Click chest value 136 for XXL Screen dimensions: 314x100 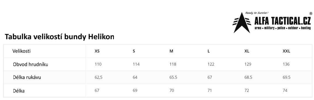(286, 64)
